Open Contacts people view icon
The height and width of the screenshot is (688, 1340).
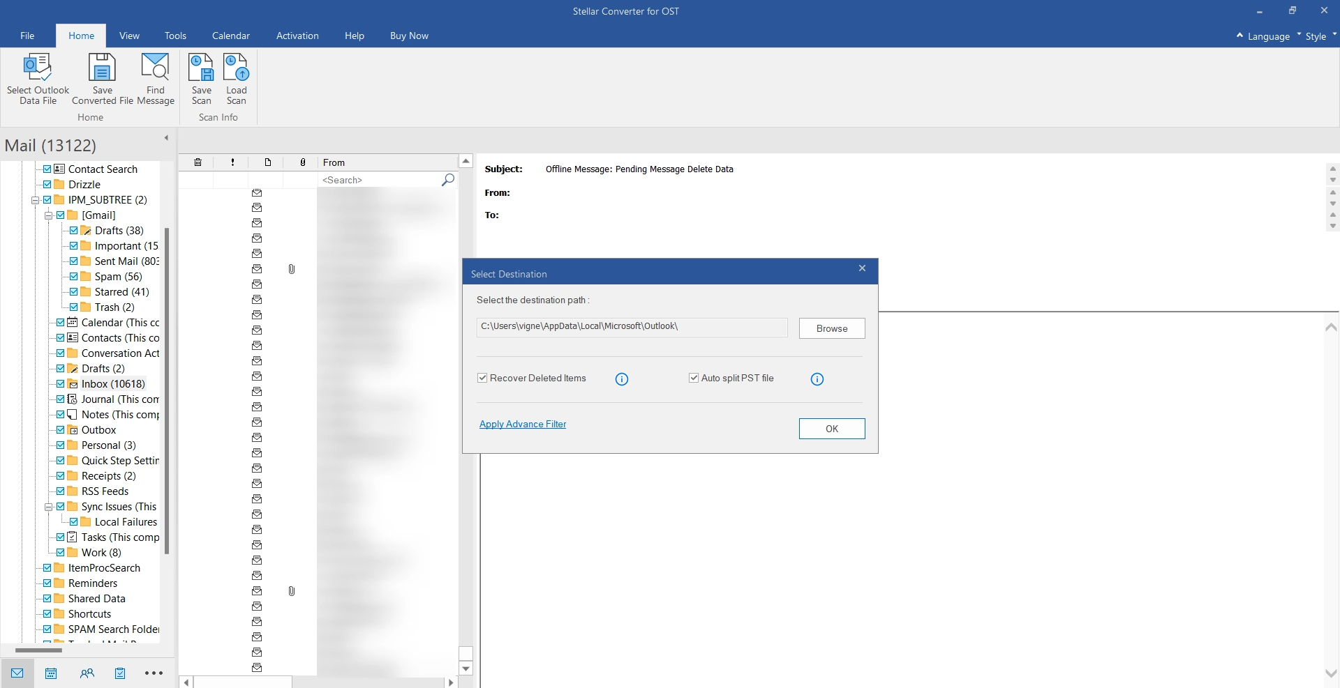click(87, 673)
